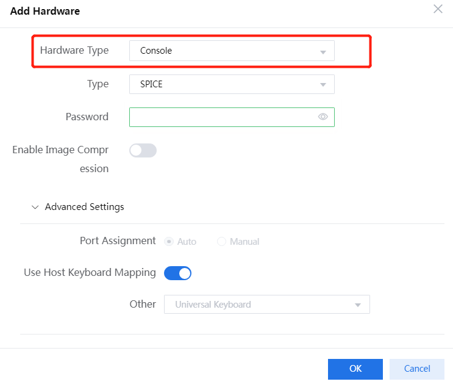Click the Add Hardware dialog title

pos(45,11)
